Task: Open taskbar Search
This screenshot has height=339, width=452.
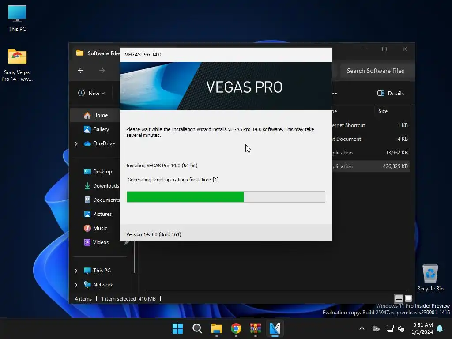Action: [x=197, y=328]
